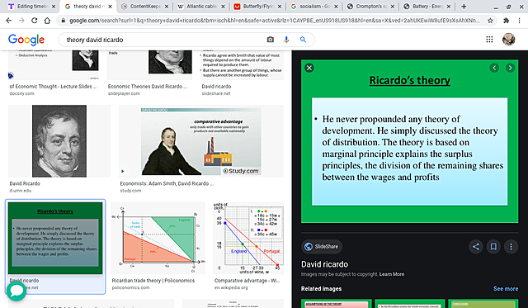Open more options for the previewed image
The width and height of the screenshot is (528, 308).
click(511, 247)
